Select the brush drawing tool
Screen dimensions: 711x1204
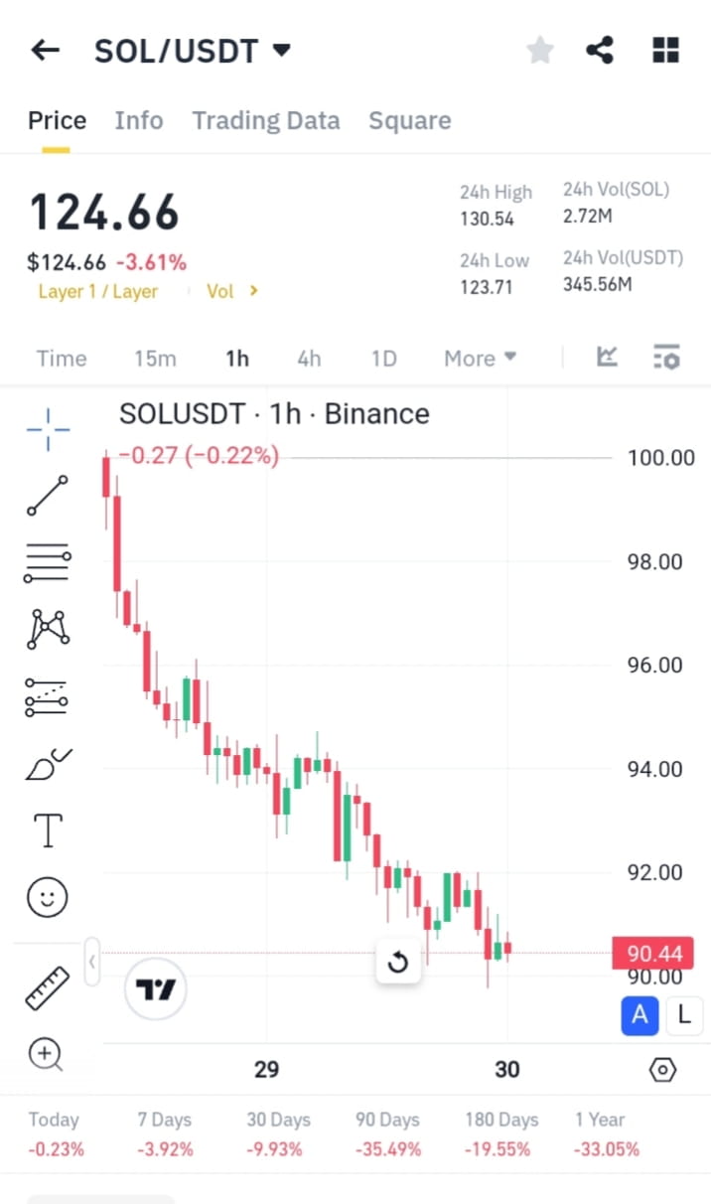[x=47, y=765]
